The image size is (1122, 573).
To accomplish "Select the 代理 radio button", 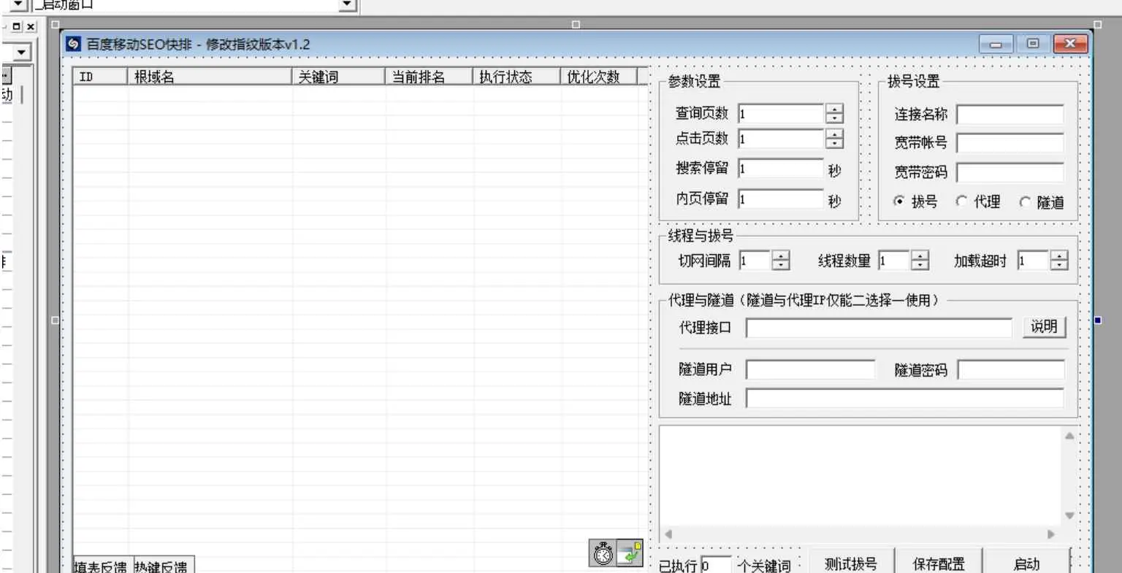I will pos(961,201).
